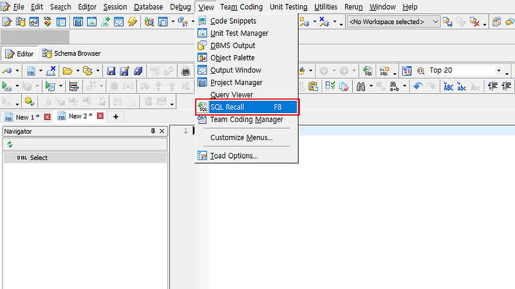Click the lightning bolt icon in main toolbar
Screen dimensions: 515x289
coord(133,22)
